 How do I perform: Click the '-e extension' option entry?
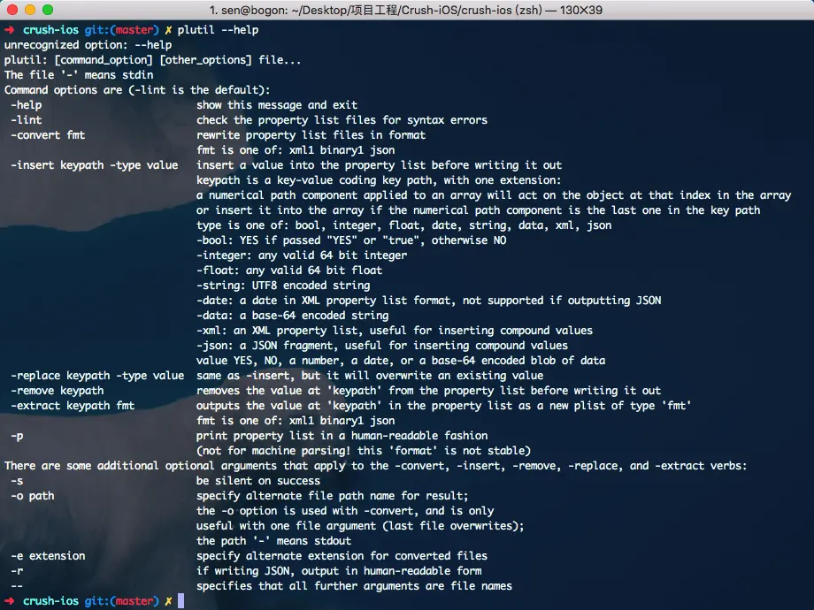[x=49, y=556]
